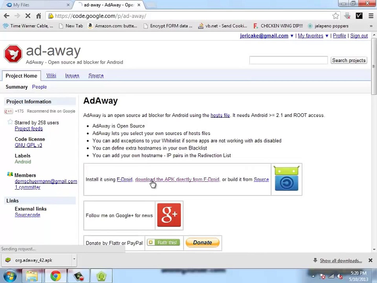Show hidden system tray icons
377x283 pixels.
point(313,276)
